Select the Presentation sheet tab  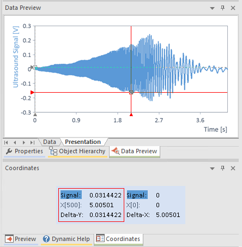pos(83,142)
